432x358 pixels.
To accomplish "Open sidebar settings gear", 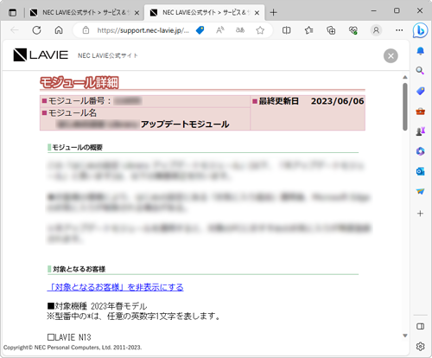I will (x=420, y=346).
